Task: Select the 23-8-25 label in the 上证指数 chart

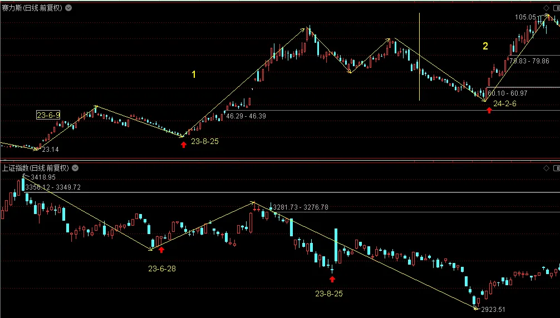Action: click(x=329, y=294)
